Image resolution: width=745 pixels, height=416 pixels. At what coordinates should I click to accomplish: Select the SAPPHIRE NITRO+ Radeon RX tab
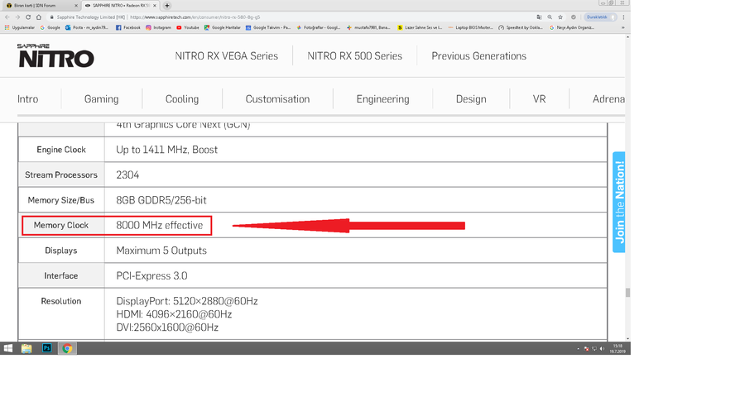[x=120, y=6]
